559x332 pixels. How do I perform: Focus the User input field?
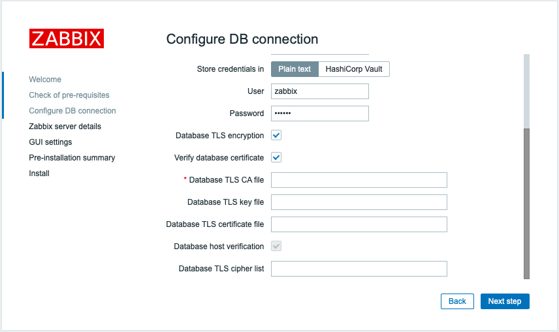(320, 91)
